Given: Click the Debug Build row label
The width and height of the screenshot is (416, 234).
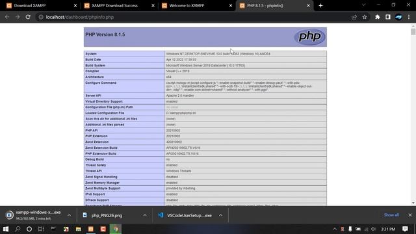Looking at the screenshot, I should click(94, 159).
